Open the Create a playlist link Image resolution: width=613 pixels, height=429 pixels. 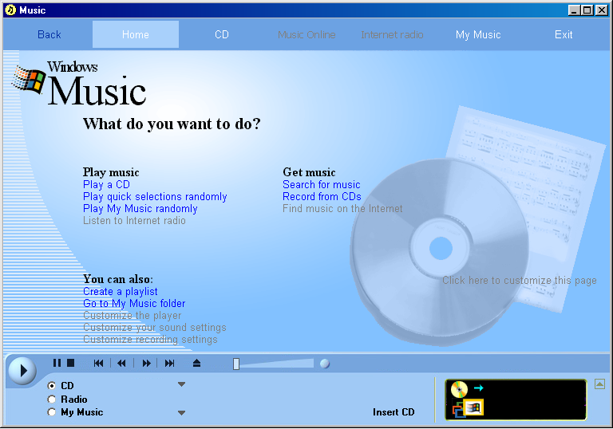121,292
